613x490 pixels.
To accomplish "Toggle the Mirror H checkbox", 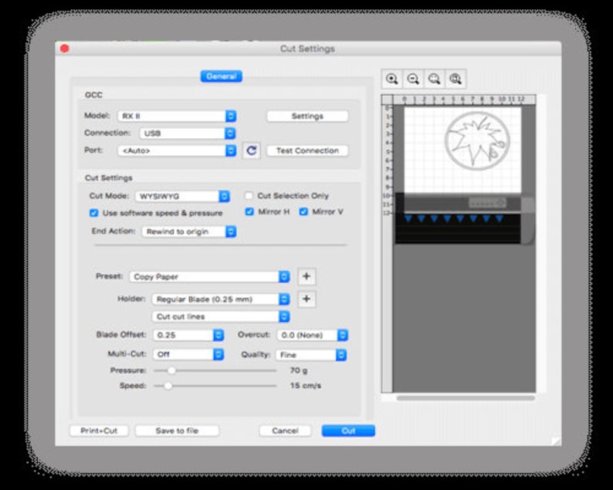I will 249,211.
